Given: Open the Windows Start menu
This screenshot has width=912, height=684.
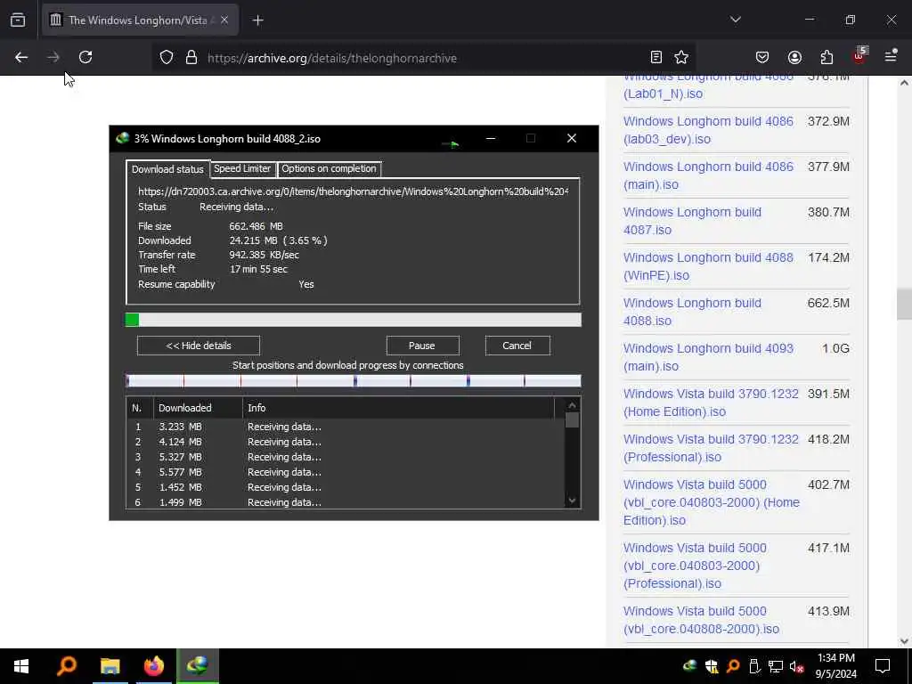Looking at the screenshot, I should (x=21, y=666).
